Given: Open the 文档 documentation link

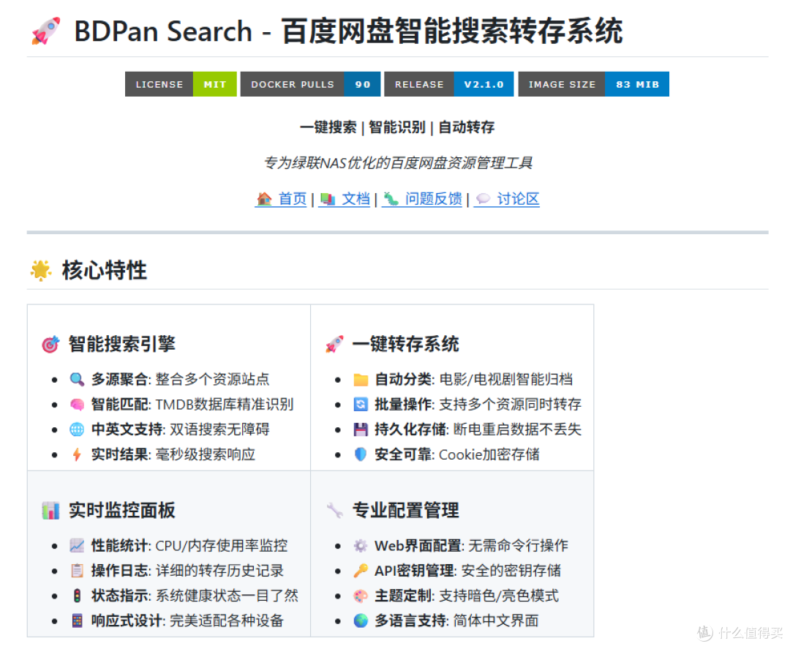Looking at the screenshot, I should (x=345, y=199).
